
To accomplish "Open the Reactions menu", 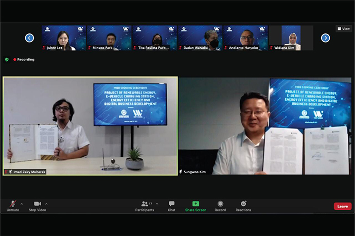I will coord(243,205).
